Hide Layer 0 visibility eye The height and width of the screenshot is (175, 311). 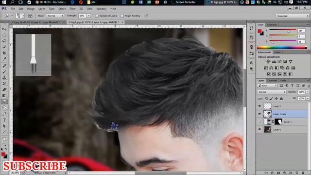click(259, 129)
